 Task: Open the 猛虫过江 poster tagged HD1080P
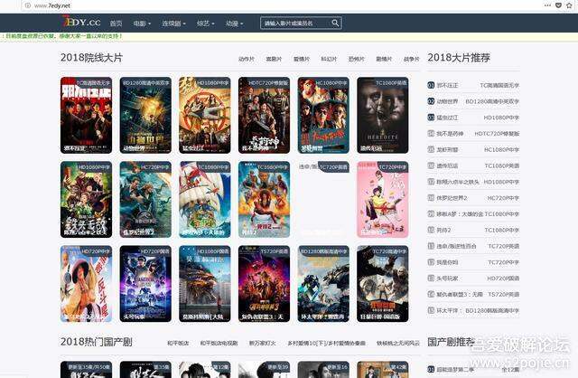pyautogui.click(x=205, y=115)
